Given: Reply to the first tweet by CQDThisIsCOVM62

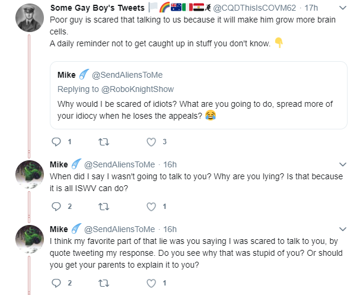Looking at the screenshot, I should [x=56, y=142].
